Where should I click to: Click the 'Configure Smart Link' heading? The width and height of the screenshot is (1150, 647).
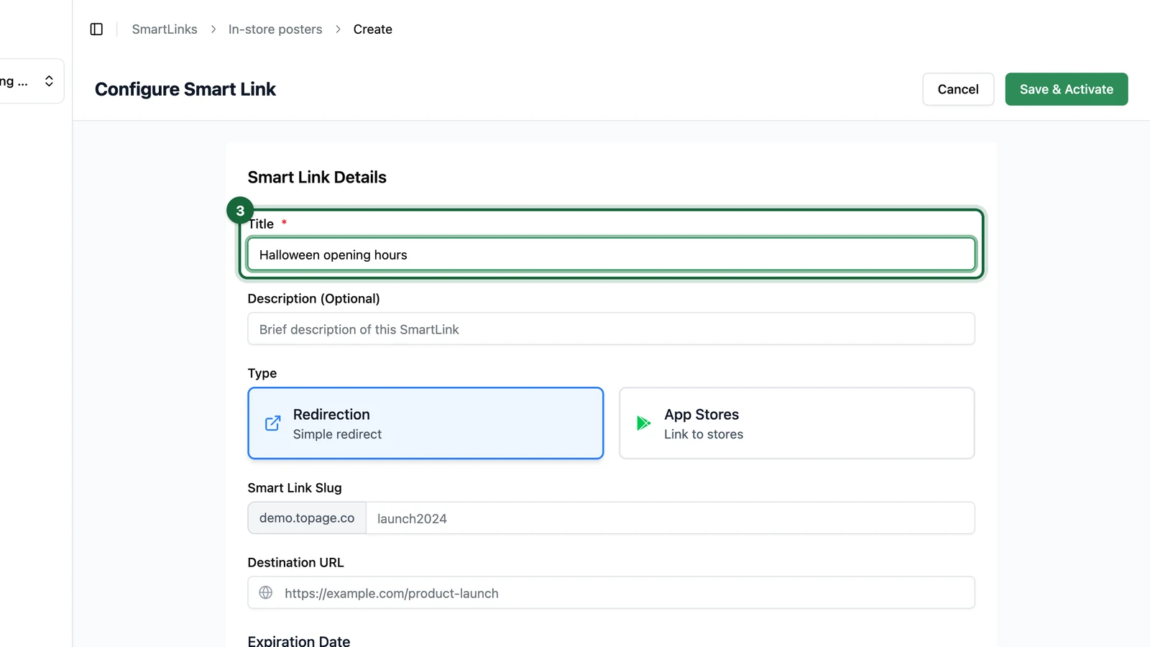[185, 89]
